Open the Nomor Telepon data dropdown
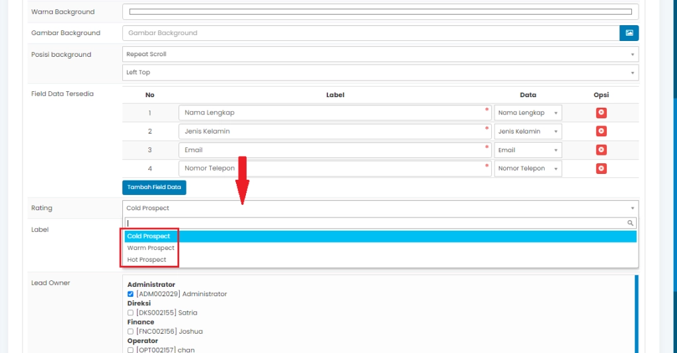677x353 pixels. click(x=528, y=169)
